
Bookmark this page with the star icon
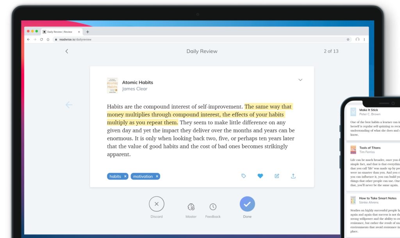[348, 39]
